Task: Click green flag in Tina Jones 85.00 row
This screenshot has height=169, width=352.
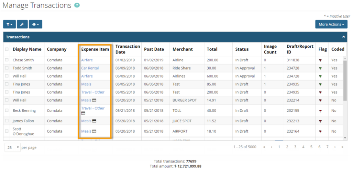Action: (x=320, y=84)
